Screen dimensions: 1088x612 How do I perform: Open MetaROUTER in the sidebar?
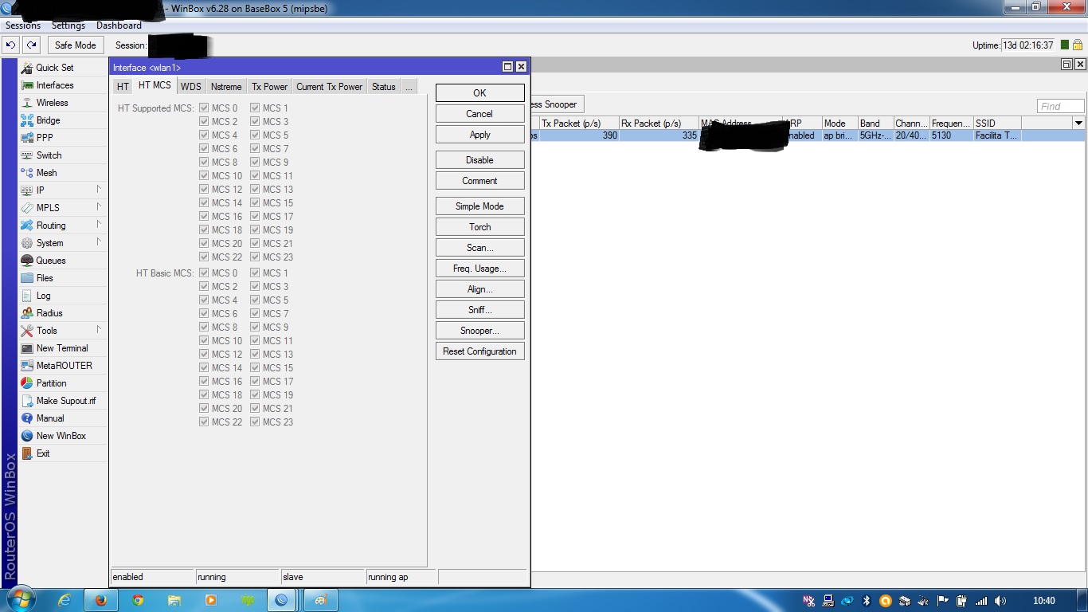coord(64,366)
